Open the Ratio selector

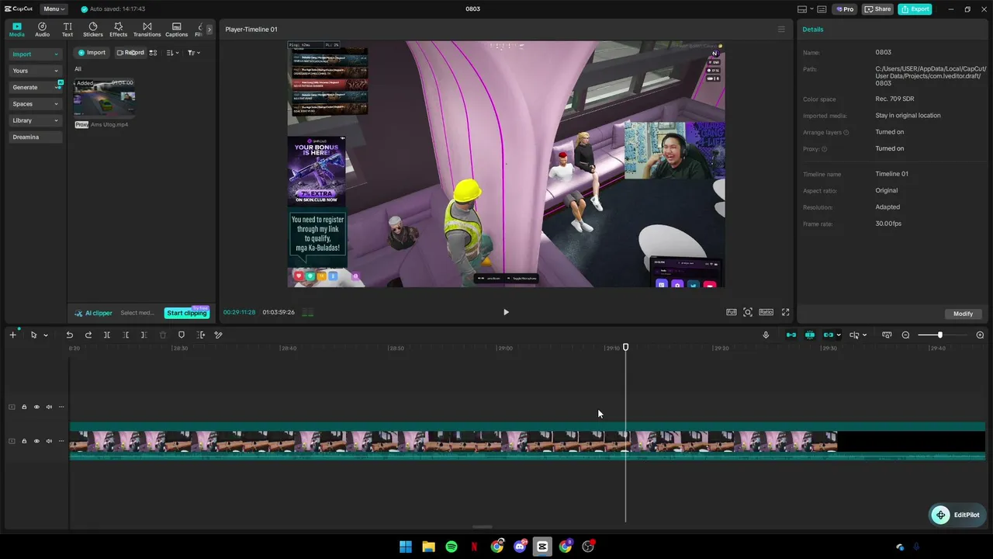pos(766,312)
